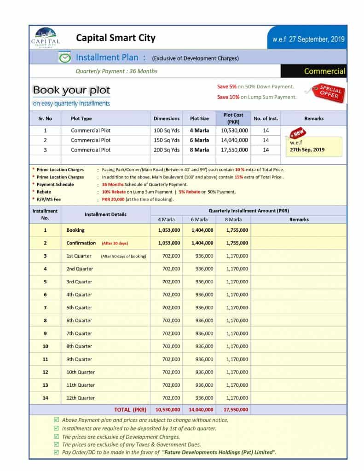Click the red Special Offer tag
This screenshot has height=471, width=364.
[x=328, y=93]
